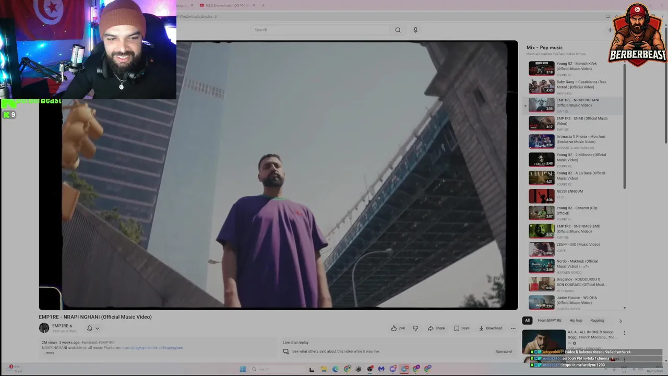Select the All filter chip

pyautogui.click(x=527, y=320)
